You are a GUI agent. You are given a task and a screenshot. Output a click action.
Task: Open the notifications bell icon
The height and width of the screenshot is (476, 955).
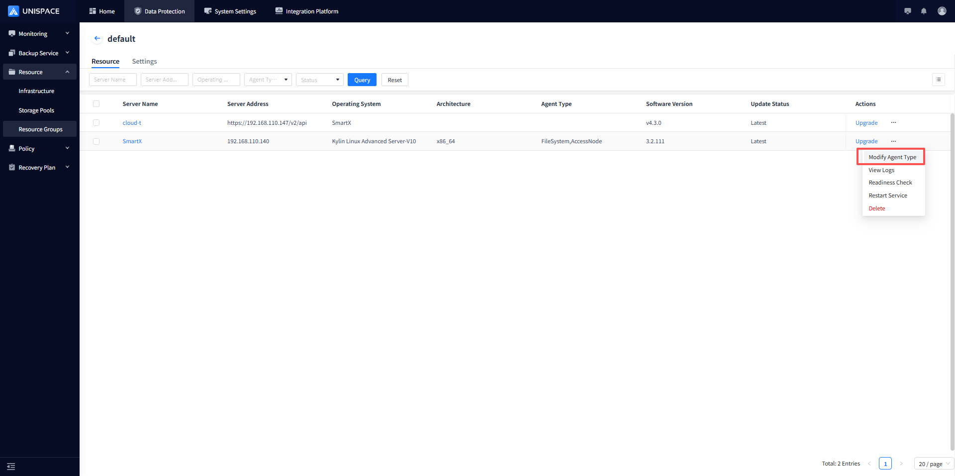point(924,11)
